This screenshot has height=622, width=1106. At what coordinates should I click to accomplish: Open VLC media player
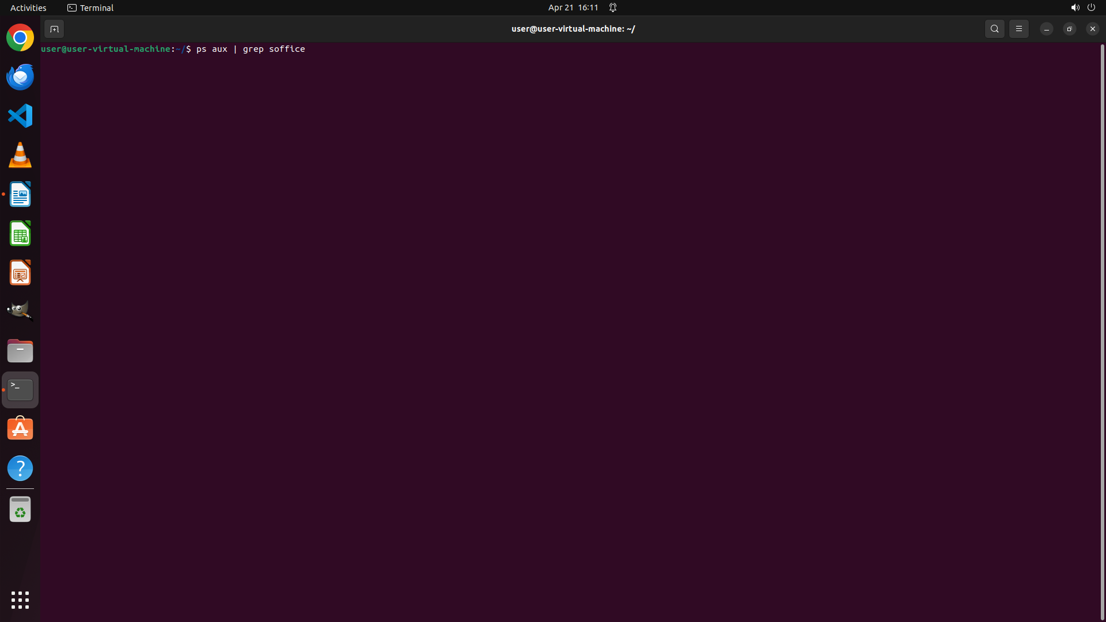pos(20,155)
